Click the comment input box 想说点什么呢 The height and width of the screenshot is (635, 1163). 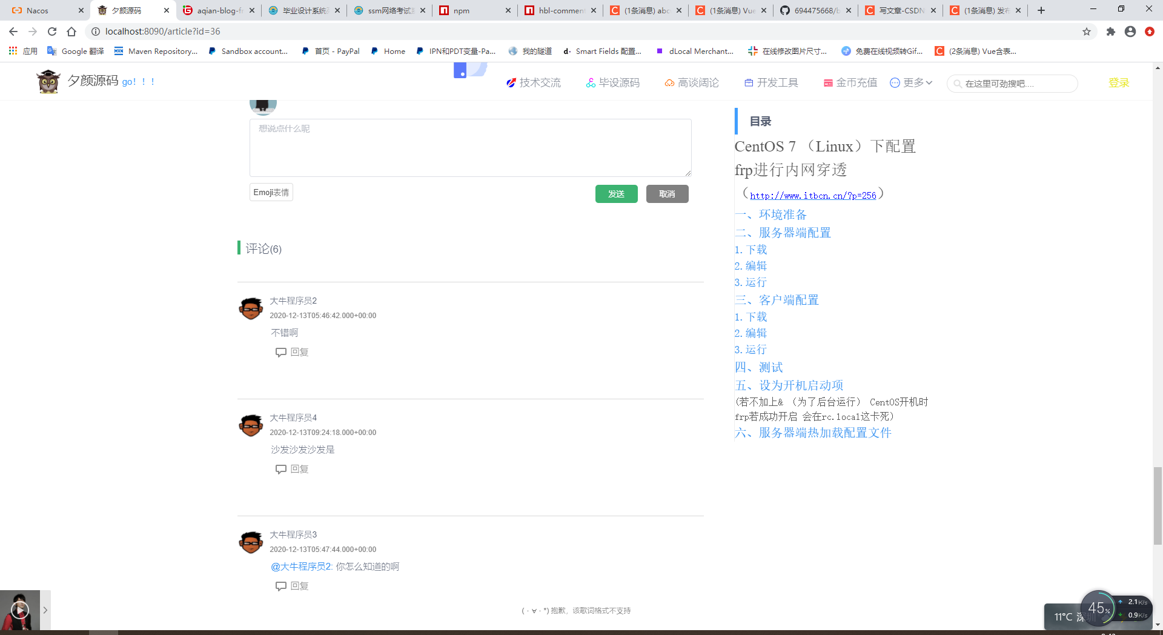[x=470, y=147]
